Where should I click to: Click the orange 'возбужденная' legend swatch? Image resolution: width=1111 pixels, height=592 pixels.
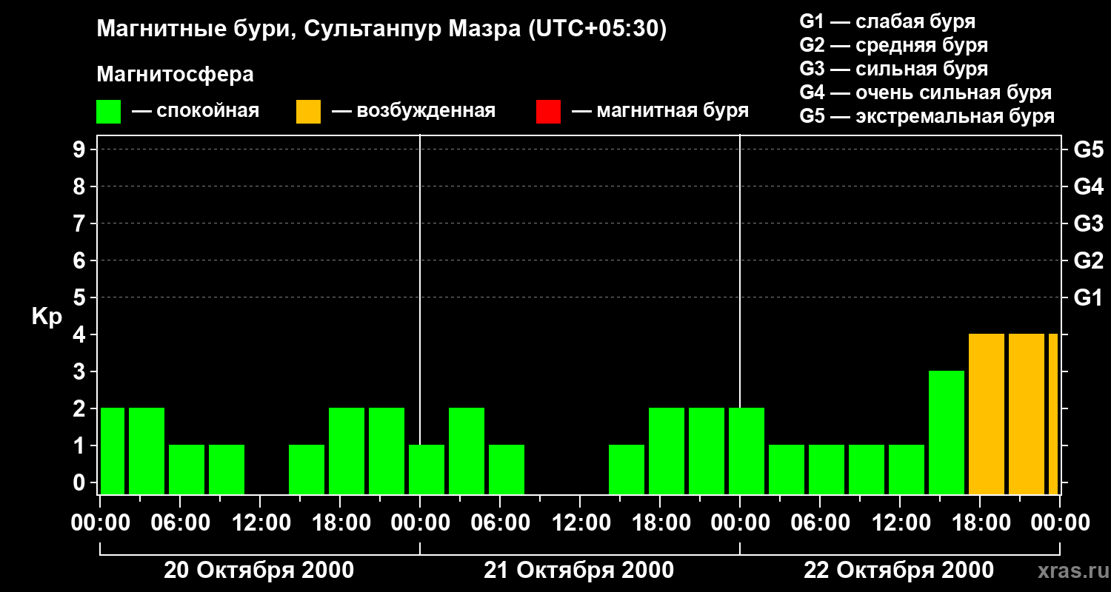point(308,112)
